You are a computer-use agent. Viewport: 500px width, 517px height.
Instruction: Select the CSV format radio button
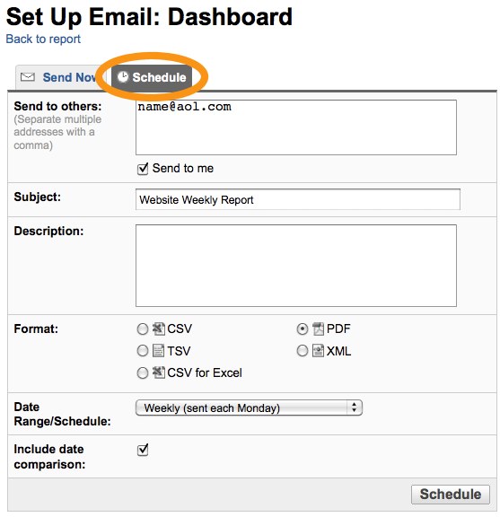143,329
